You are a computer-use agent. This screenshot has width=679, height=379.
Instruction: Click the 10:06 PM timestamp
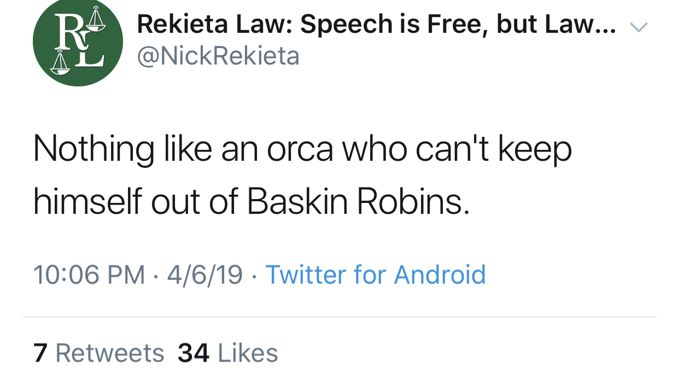89,274
